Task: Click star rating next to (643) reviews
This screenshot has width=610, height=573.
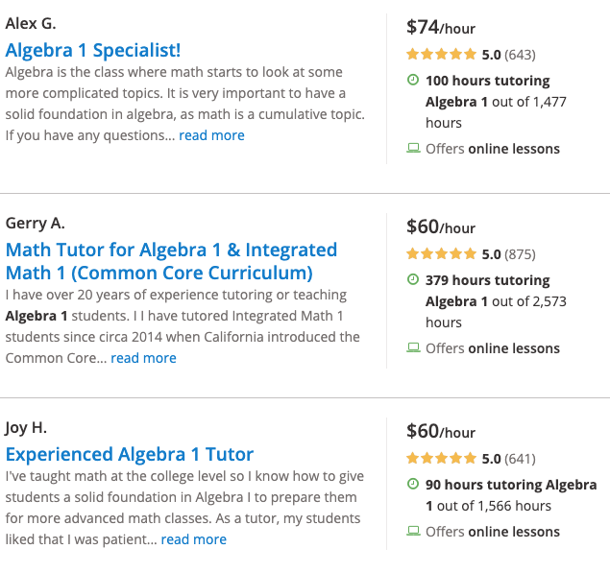Action: 441,54
